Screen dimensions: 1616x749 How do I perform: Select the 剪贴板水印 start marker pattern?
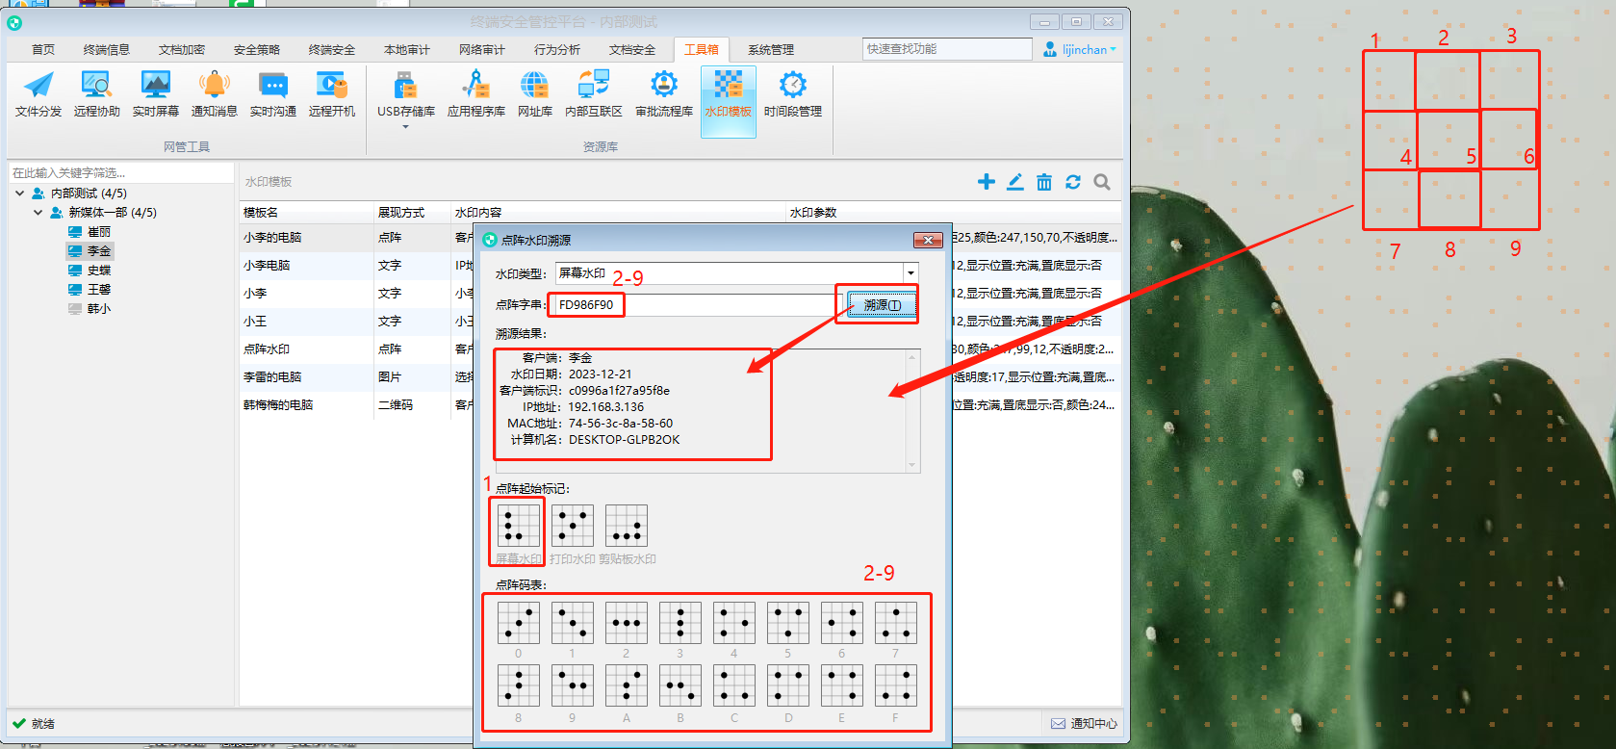(627, 526)
